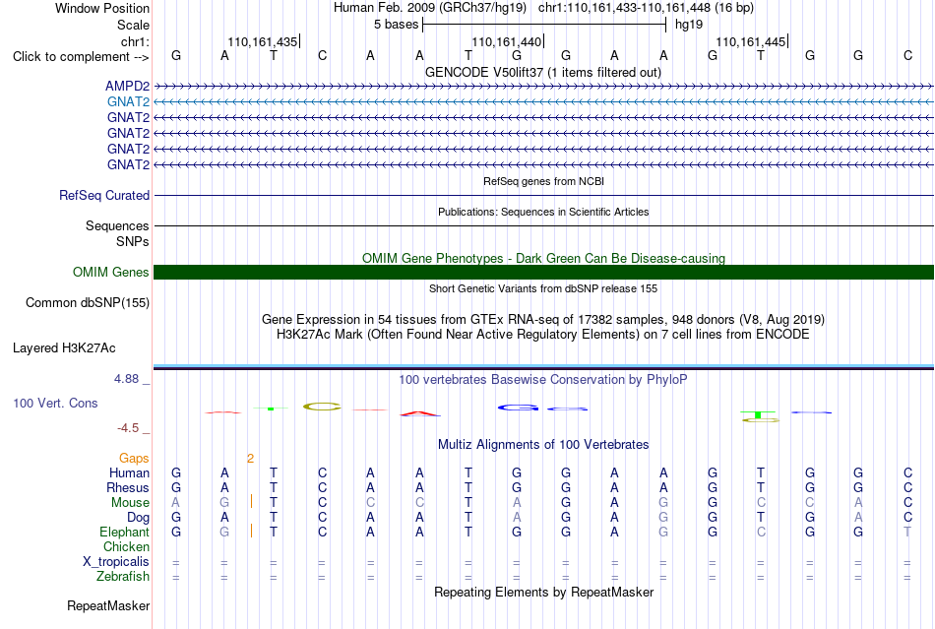The image size is (935, 629).
Task: Select the Rhesus alignment row label
Action: click(x=128, y=488)
